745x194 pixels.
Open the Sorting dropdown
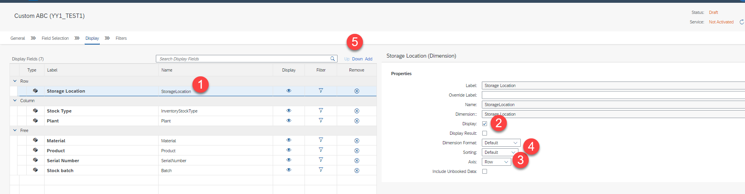point(500,152)
